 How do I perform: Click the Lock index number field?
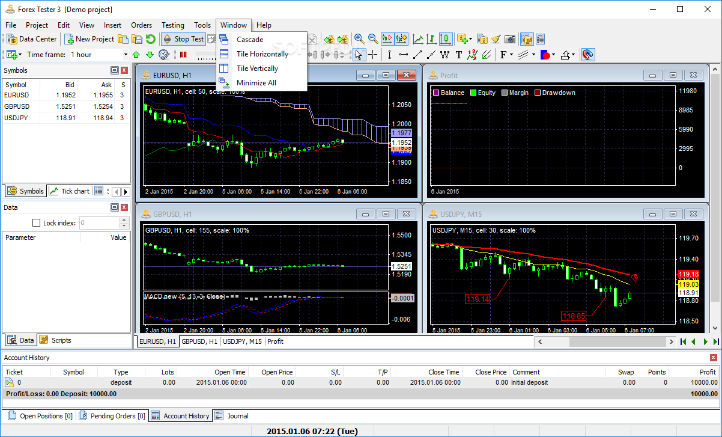(99, 223)
